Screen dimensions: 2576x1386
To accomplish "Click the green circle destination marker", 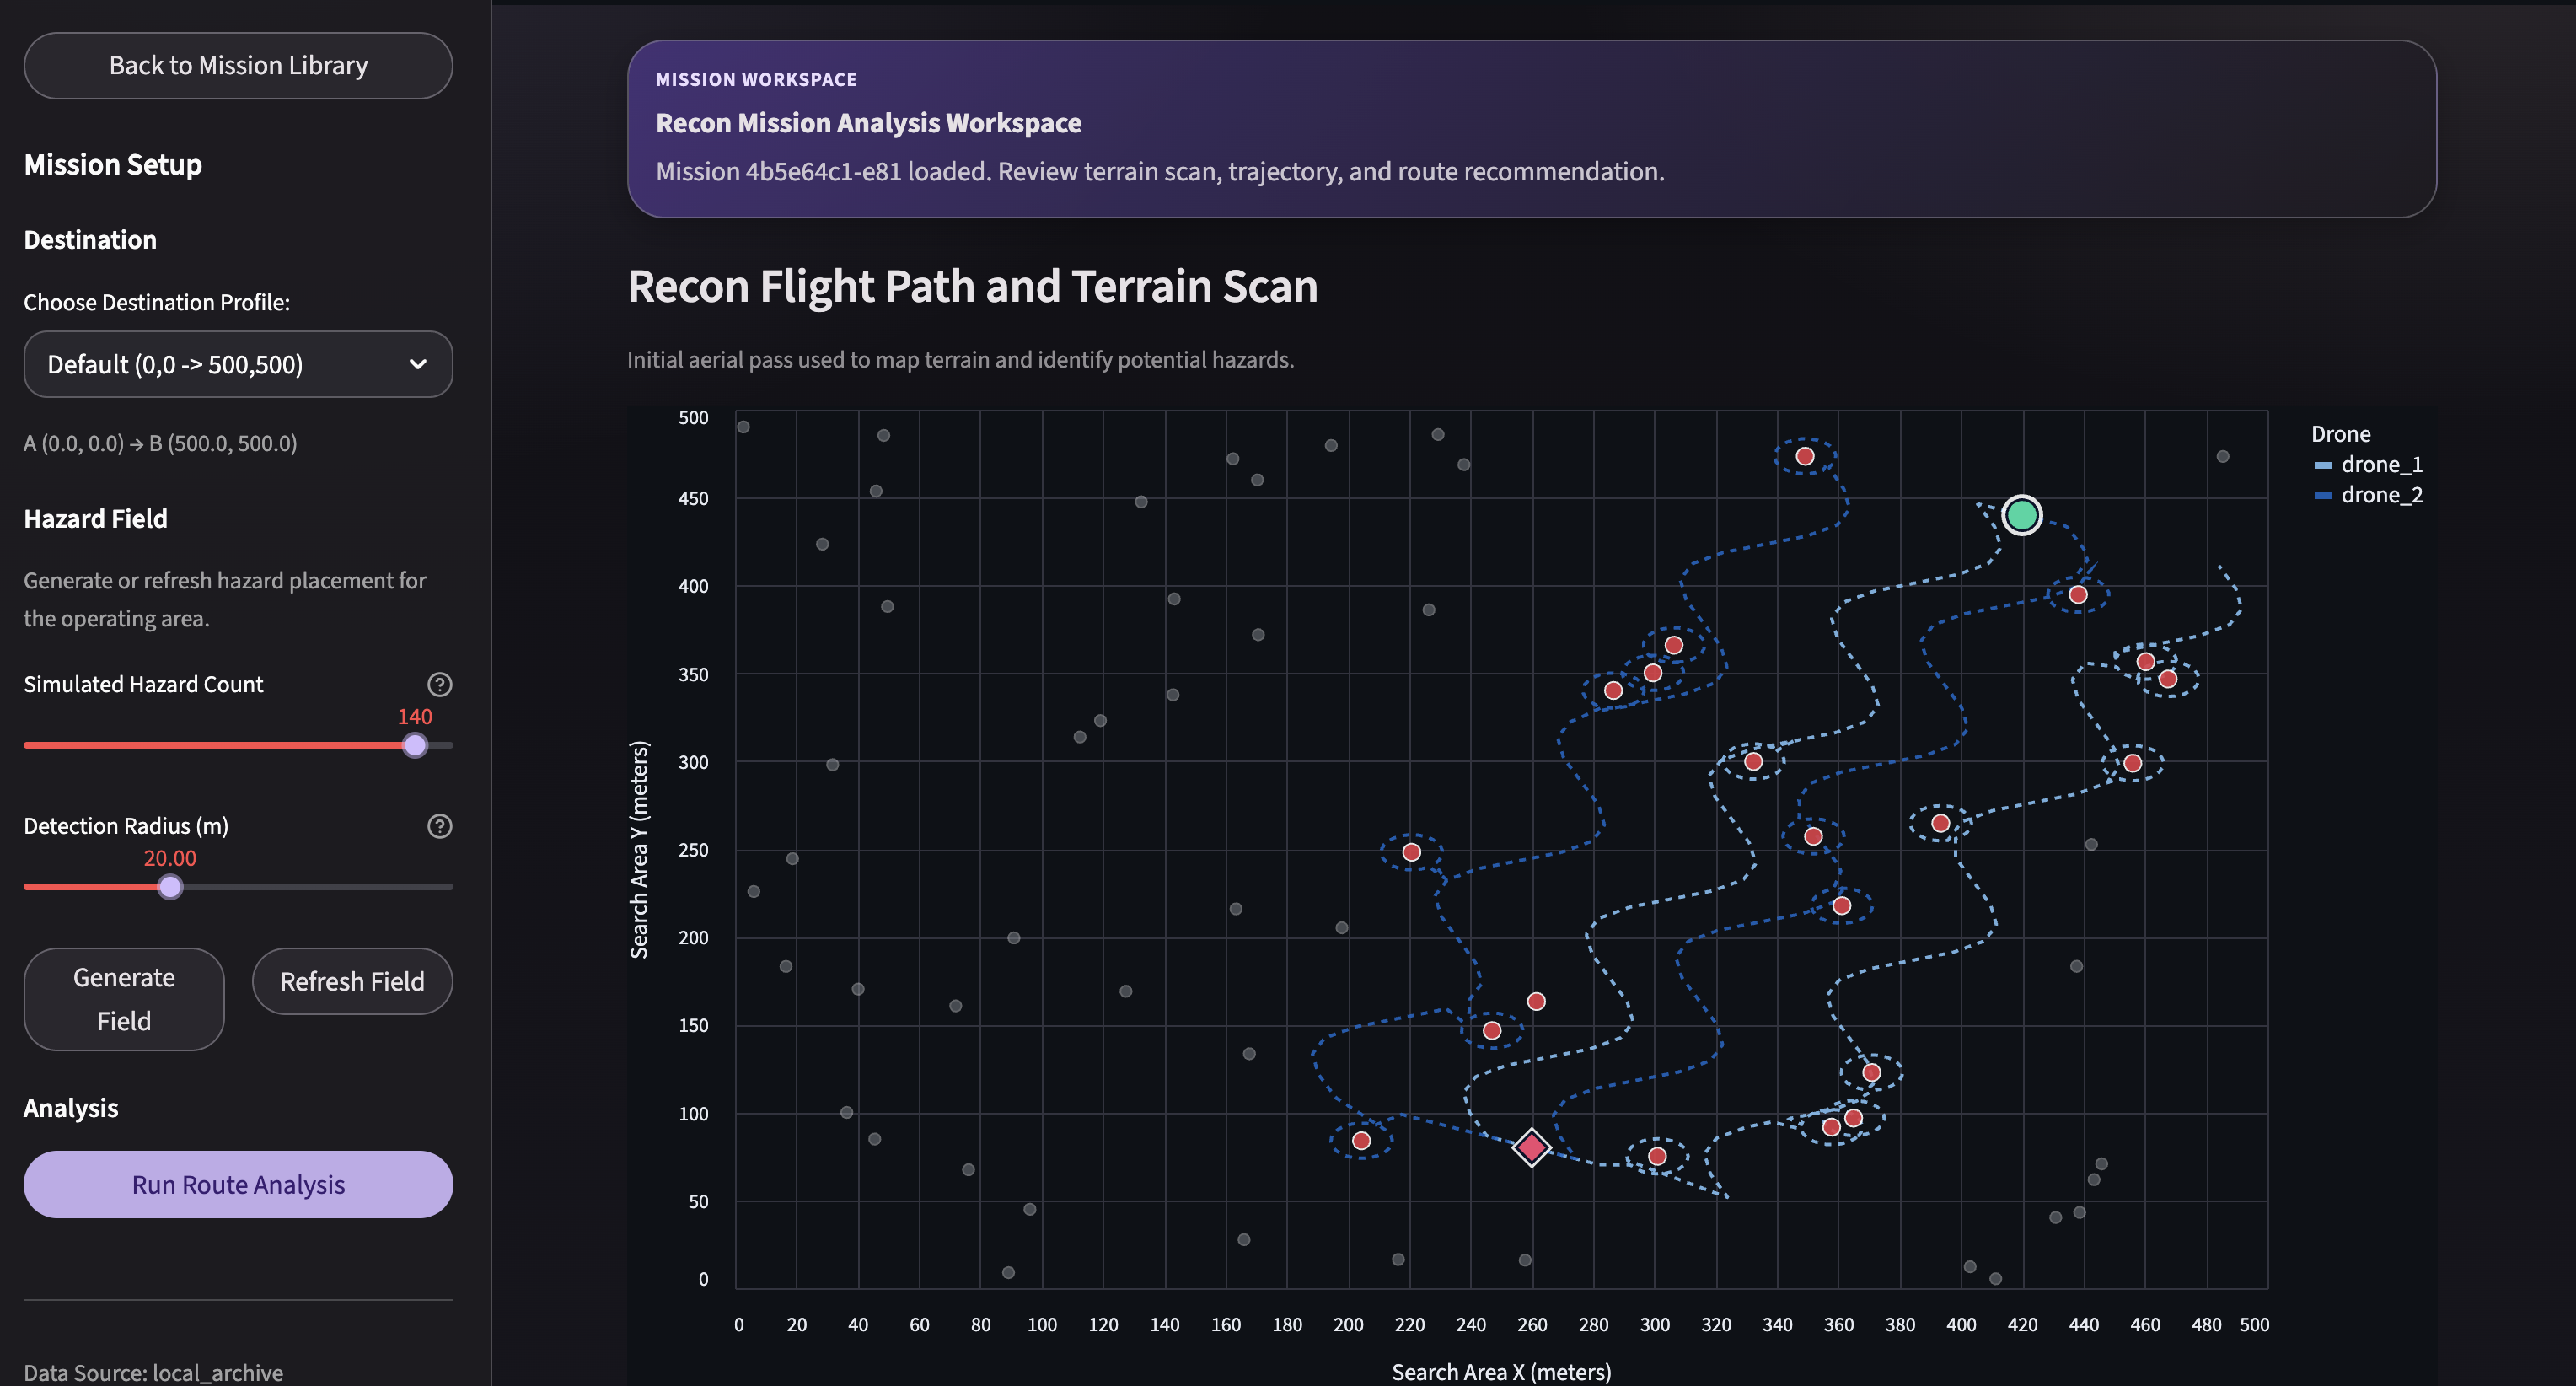I will (2021, 515).
